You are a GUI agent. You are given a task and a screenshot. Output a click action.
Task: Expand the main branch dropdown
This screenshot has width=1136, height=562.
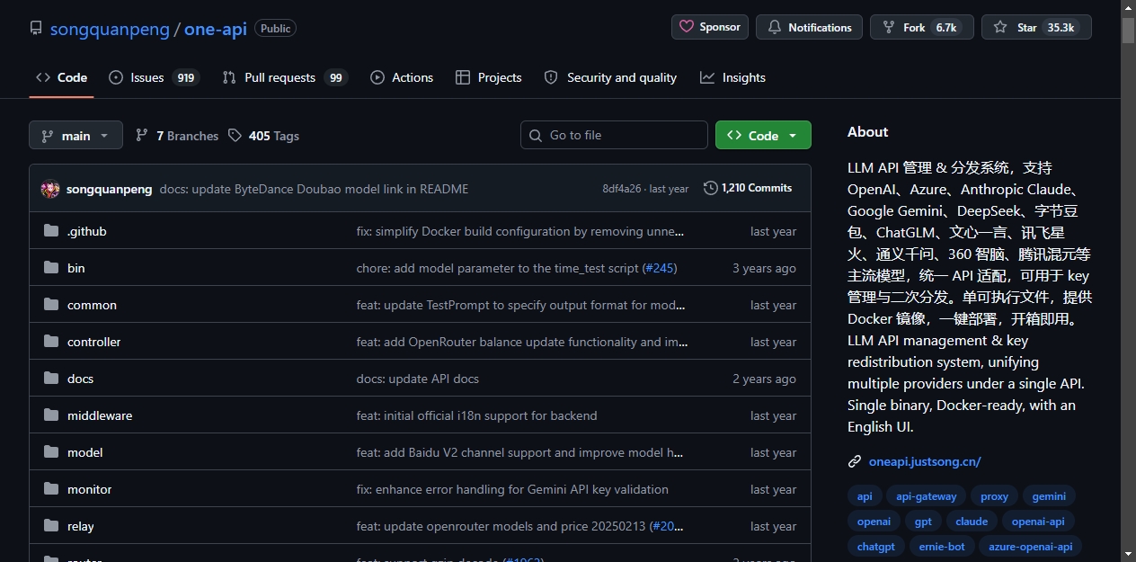tap(75, 135)
